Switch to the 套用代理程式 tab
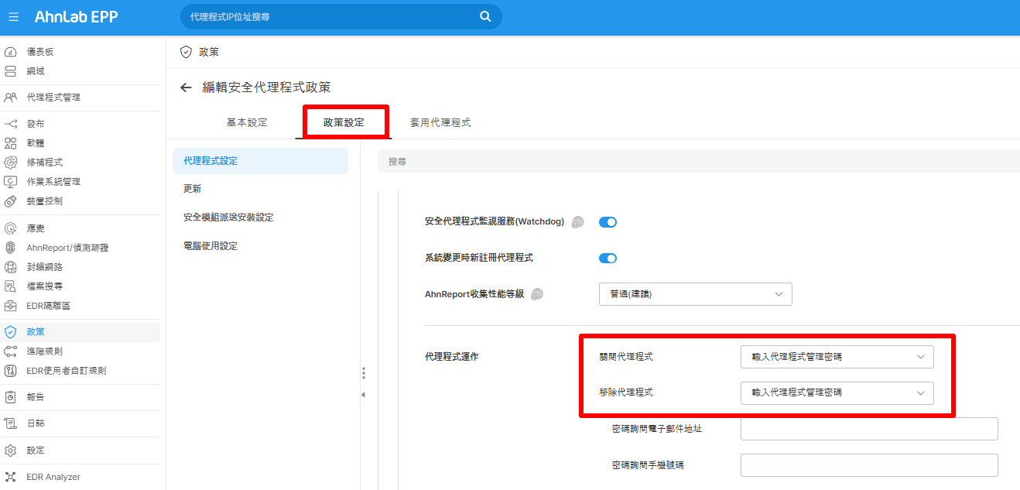 coord(440,122)
